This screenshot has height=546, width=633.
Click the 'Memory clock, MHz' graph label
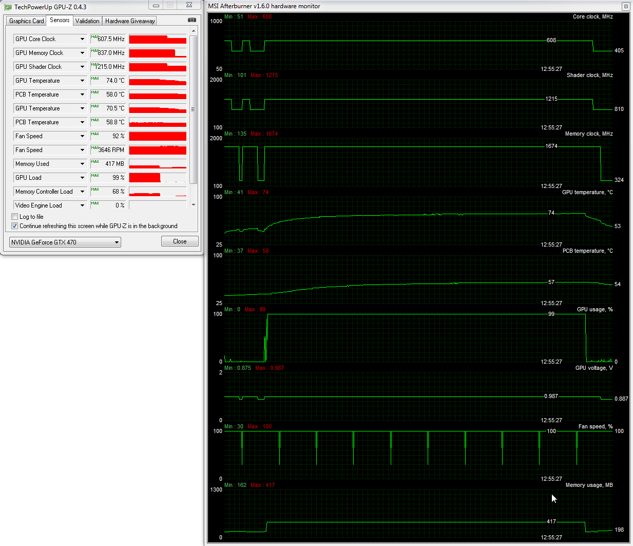point(589,134)
